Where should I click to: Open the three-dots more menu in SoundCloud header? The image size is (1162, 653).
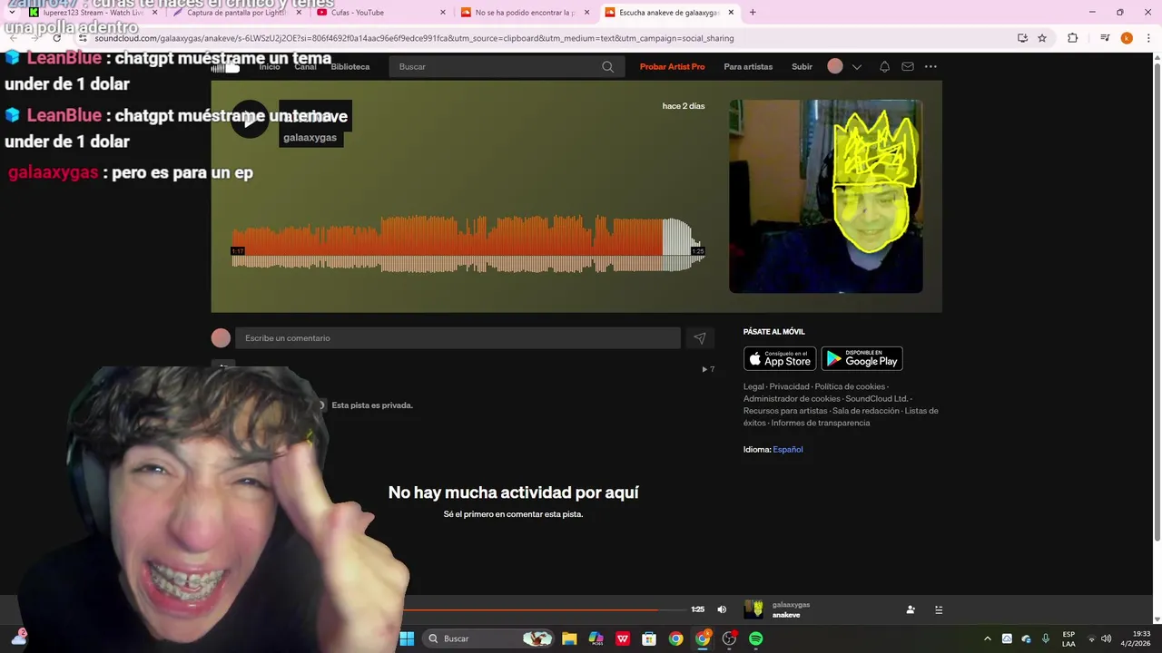(931, 66)
